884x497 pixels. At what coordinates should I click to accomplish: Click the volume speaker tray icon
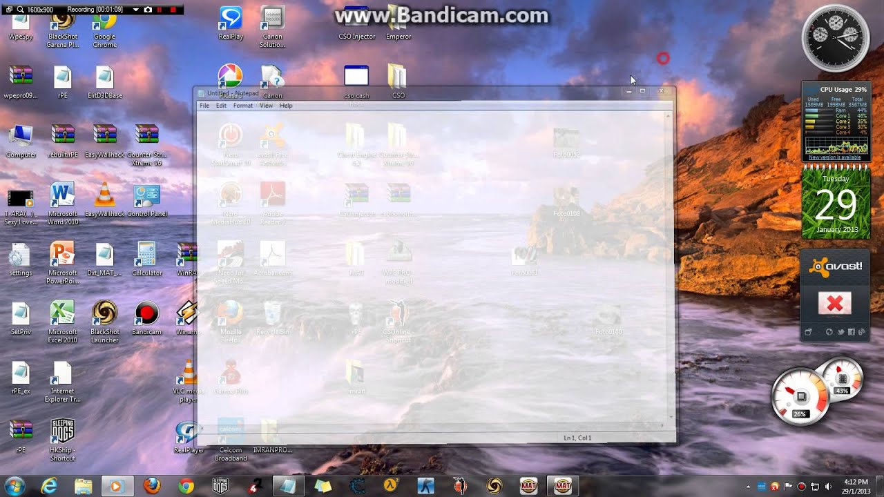pos(828,487)
